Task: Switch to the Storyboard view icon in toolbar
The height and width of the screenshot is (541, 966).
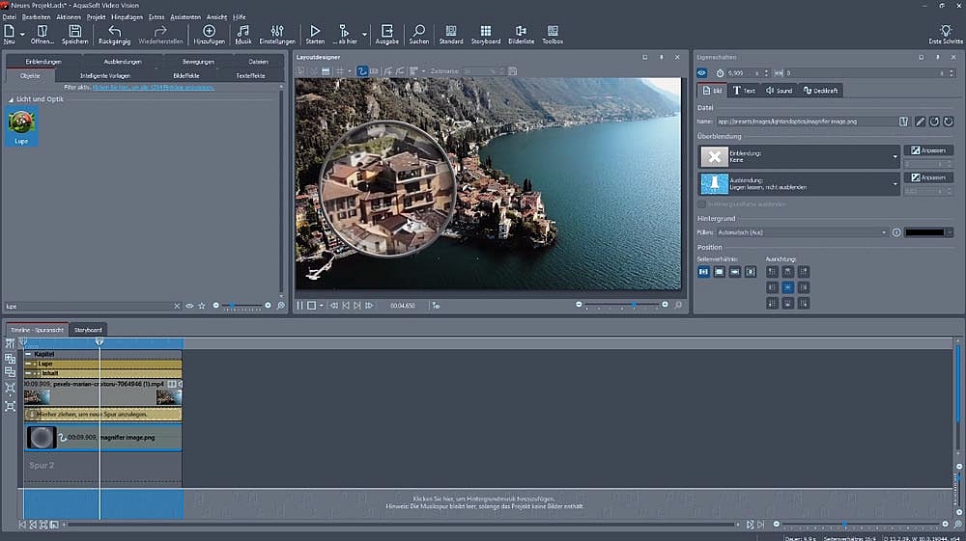Action: (485, 32)
